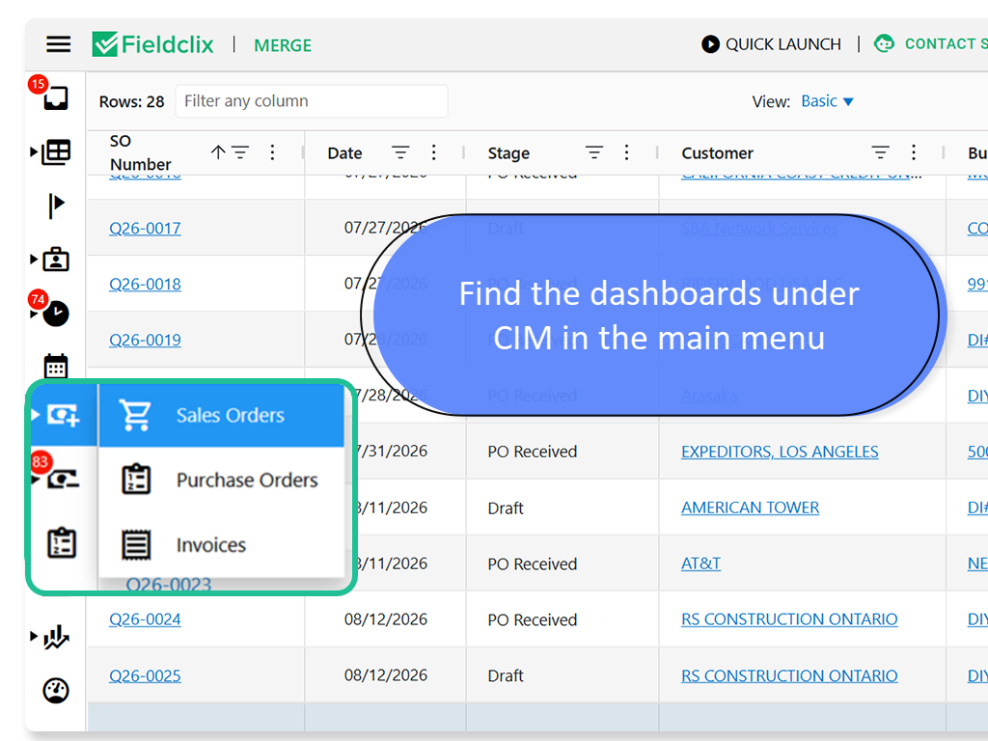The image size is (988, 741).
Task: Select Invoices menu item
Action: 222,545
